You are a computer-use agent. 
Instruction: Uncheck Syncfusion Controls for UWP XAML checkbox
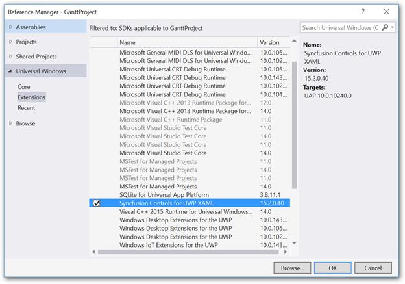(97, 203)
